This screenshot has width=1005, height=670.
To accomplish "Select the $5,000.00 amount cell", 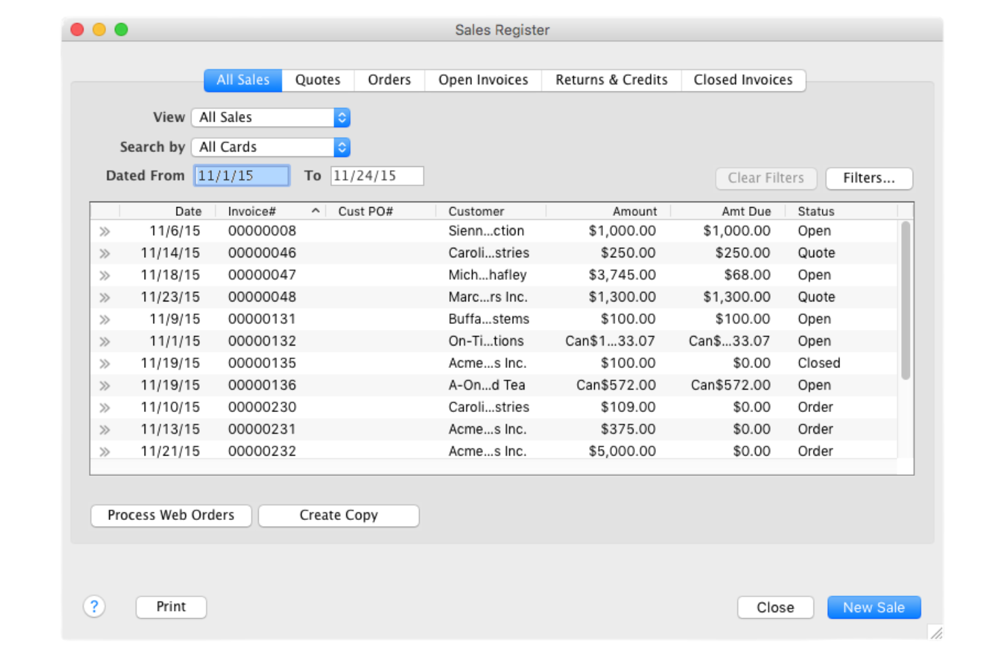I will click(x=622, y=451).
